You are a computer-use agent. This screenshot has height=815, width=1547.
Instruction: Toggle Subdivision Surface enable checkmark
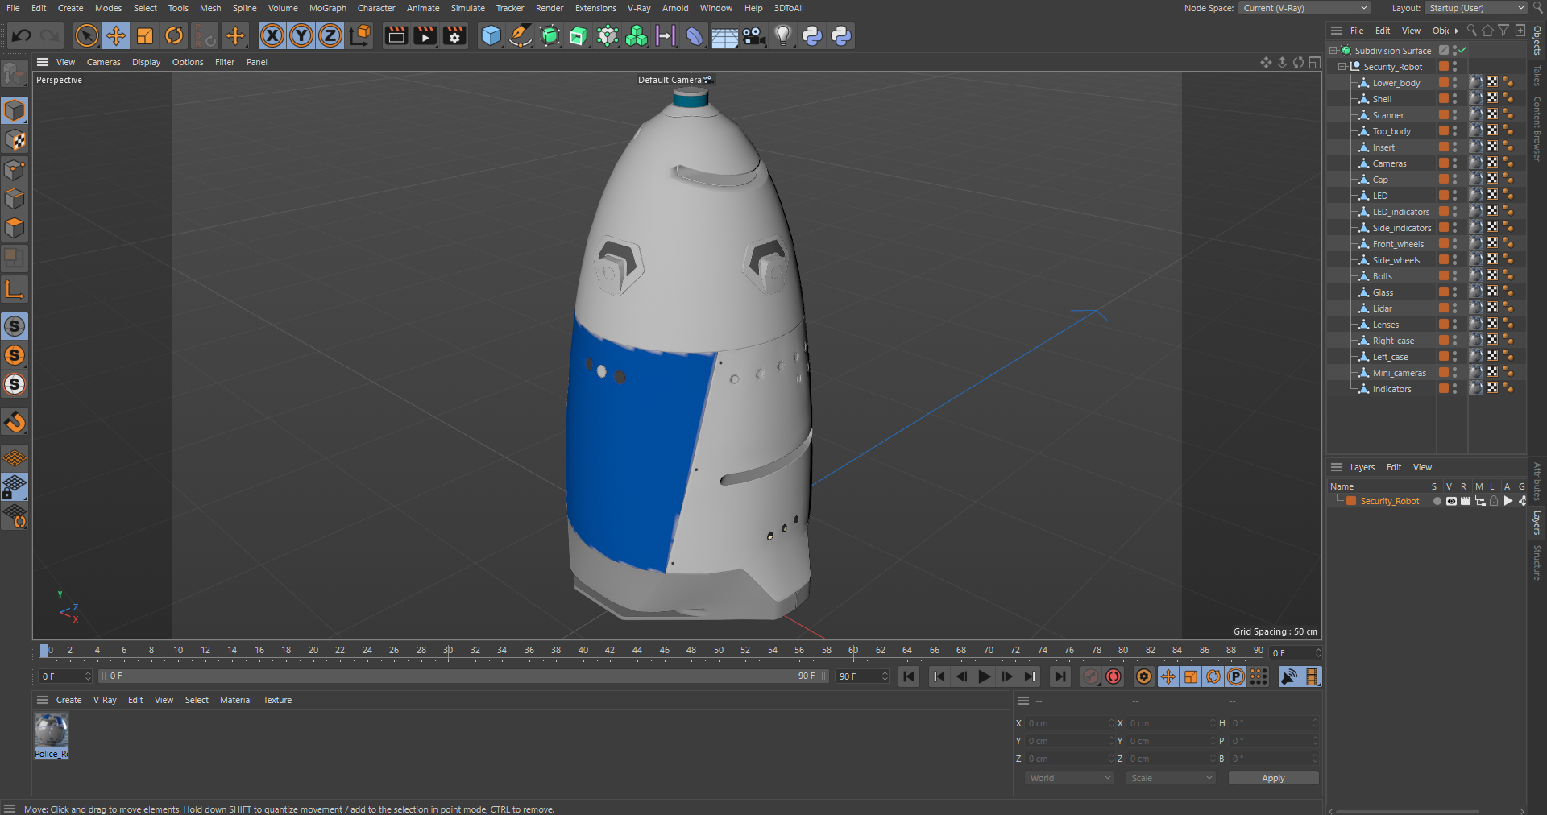(x=1462, y=50)
